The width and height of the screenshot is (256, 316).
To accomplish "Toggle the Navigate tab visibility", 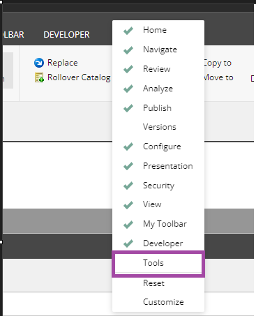I will click(x=158, y=50).
